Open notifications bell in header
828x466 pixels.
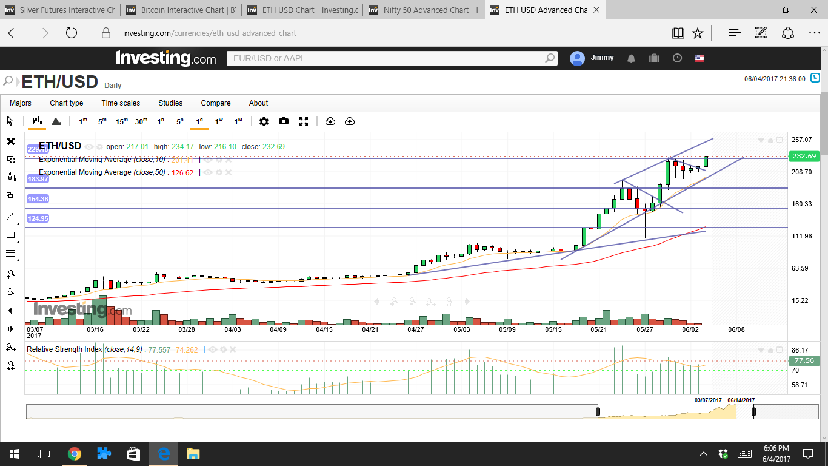click(632, 58)
